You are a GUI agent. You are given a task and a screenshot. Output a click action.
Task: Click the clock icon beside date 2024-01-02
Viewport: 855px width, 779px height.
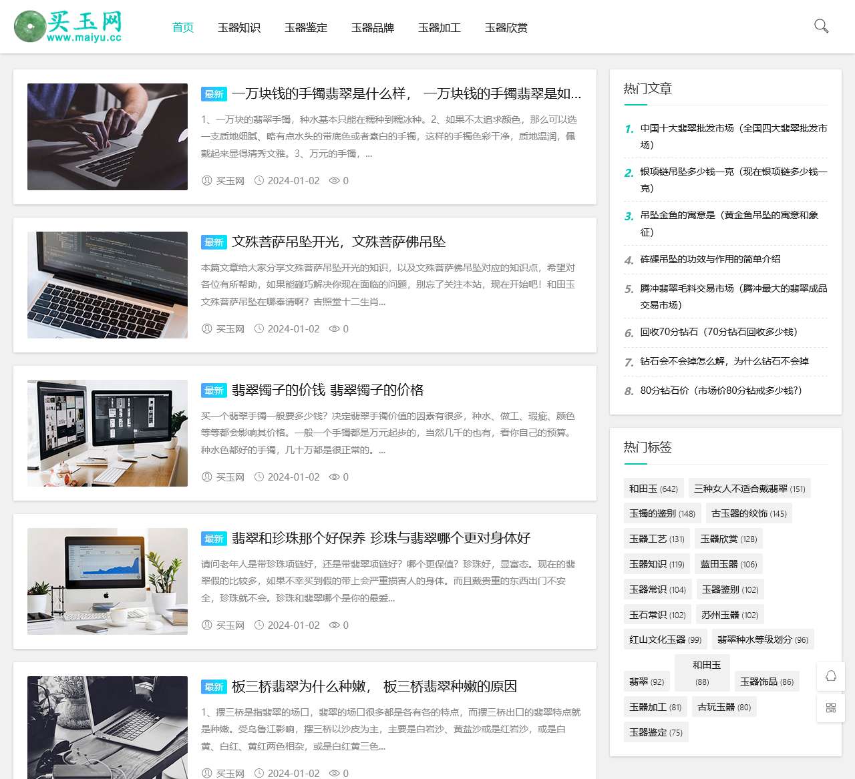[260, 180]
